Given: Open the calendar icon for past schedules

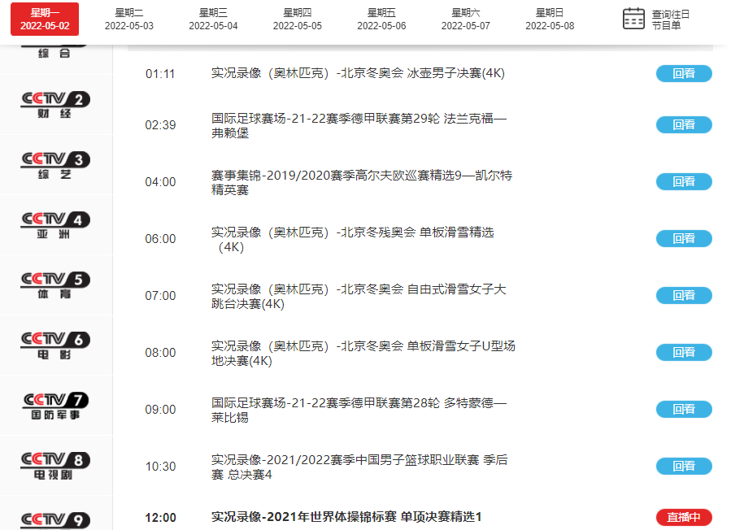Looking at the screenshot, I should pyautogui.click(x=633, y=19).
